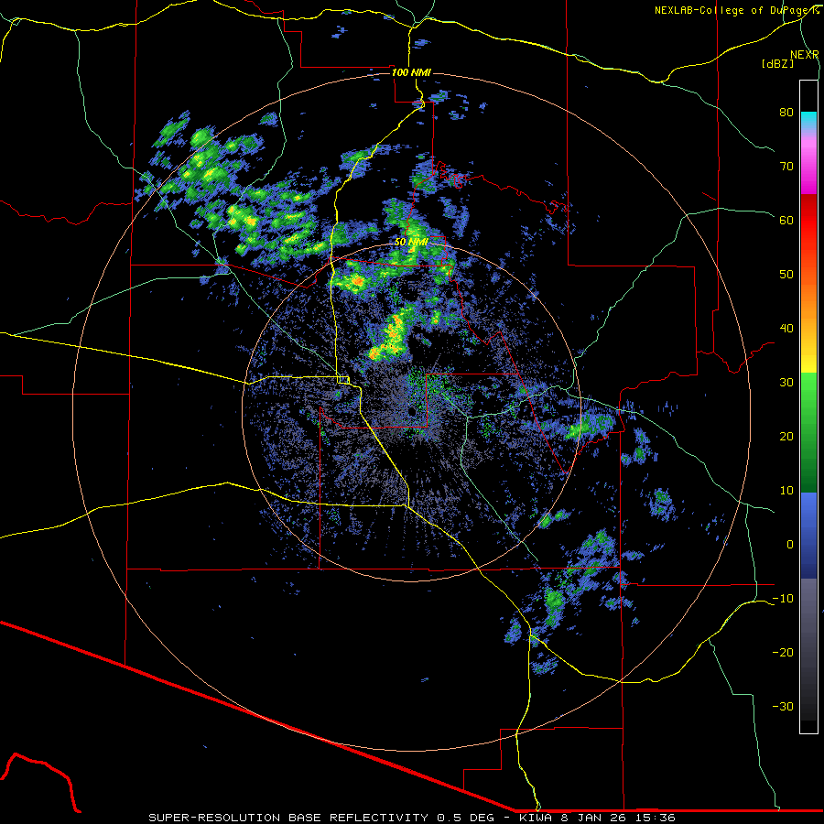Click the 30 value on dBZ scale
Image resolution: width=824 pixels, height=824 pixels.
click(786, 383)
